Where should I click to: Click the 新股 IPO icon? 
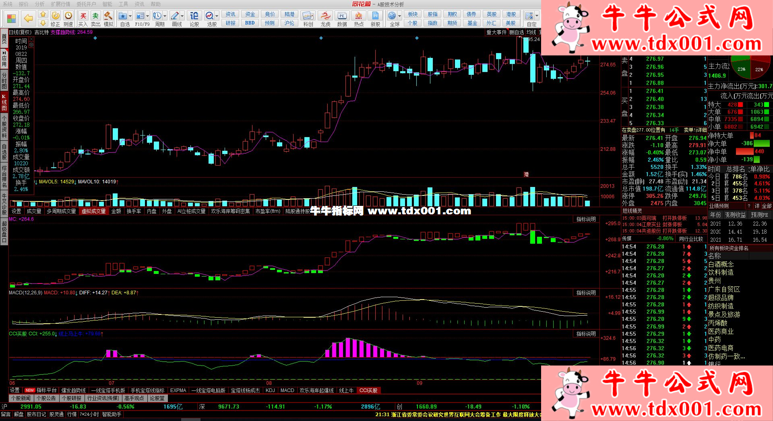coord(375,19)
